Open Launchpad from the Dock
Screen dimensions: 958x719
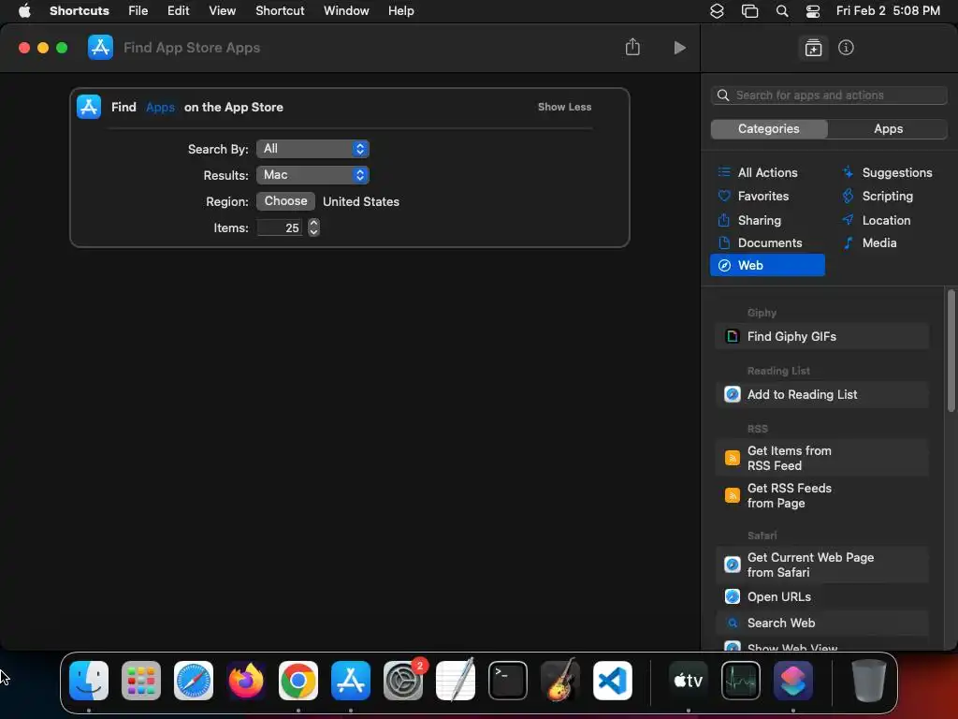[x=141, y=681]
